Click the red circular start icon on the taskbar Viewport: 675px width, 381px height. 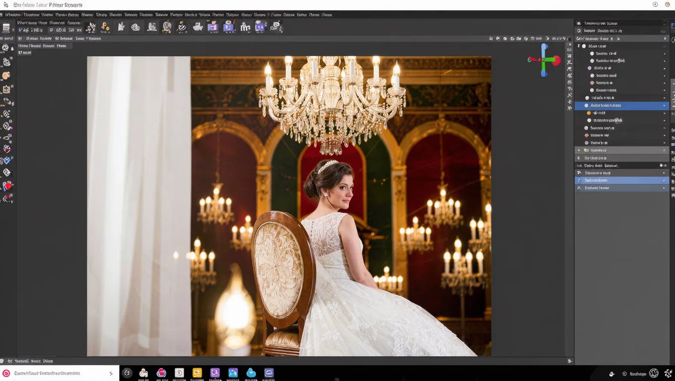6,373
